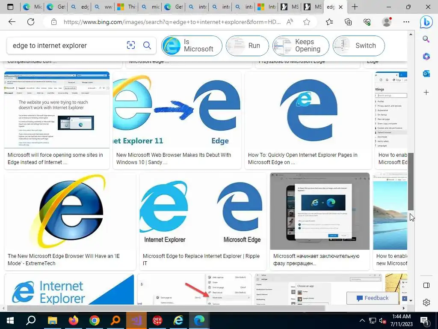Open Google Chrome from the taskbar
This screenshot has width=438, height=329.
95,320
